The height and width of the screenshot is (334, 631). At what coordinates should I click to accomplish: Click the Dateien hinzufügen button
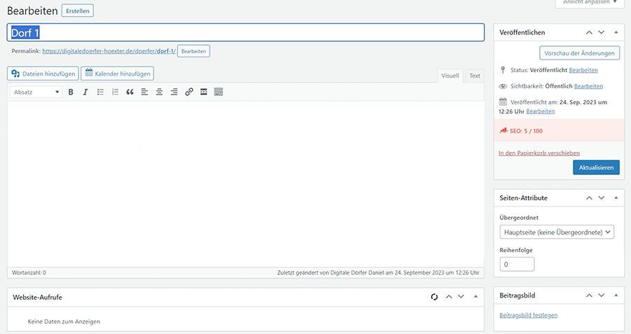coord(43,73)
